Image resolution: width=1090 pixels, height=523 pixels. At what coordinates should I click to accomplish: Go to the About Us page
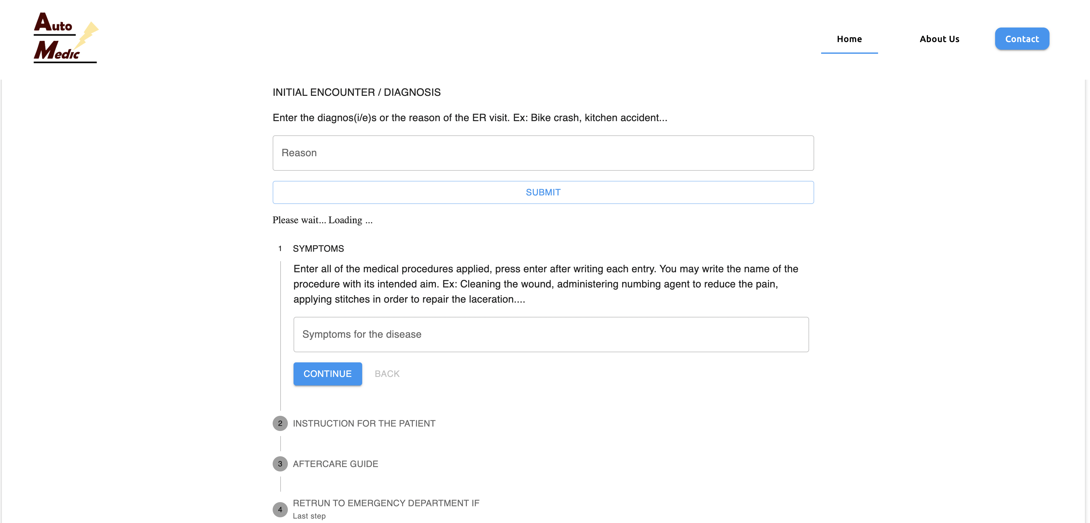point(939,39)
